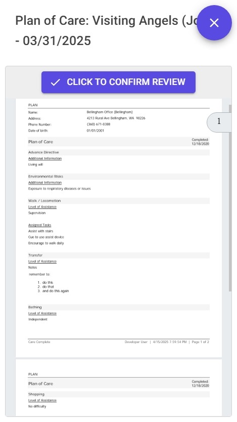The height and width of the screenshot is (422, 237).
Task: Click the Assigned Tasks underlined label
Action: click(x=40, y=225)
